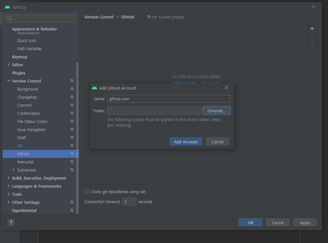Screen dimensions: 328x243
Task: Open Commit settings page
Action: click(24, 105)
